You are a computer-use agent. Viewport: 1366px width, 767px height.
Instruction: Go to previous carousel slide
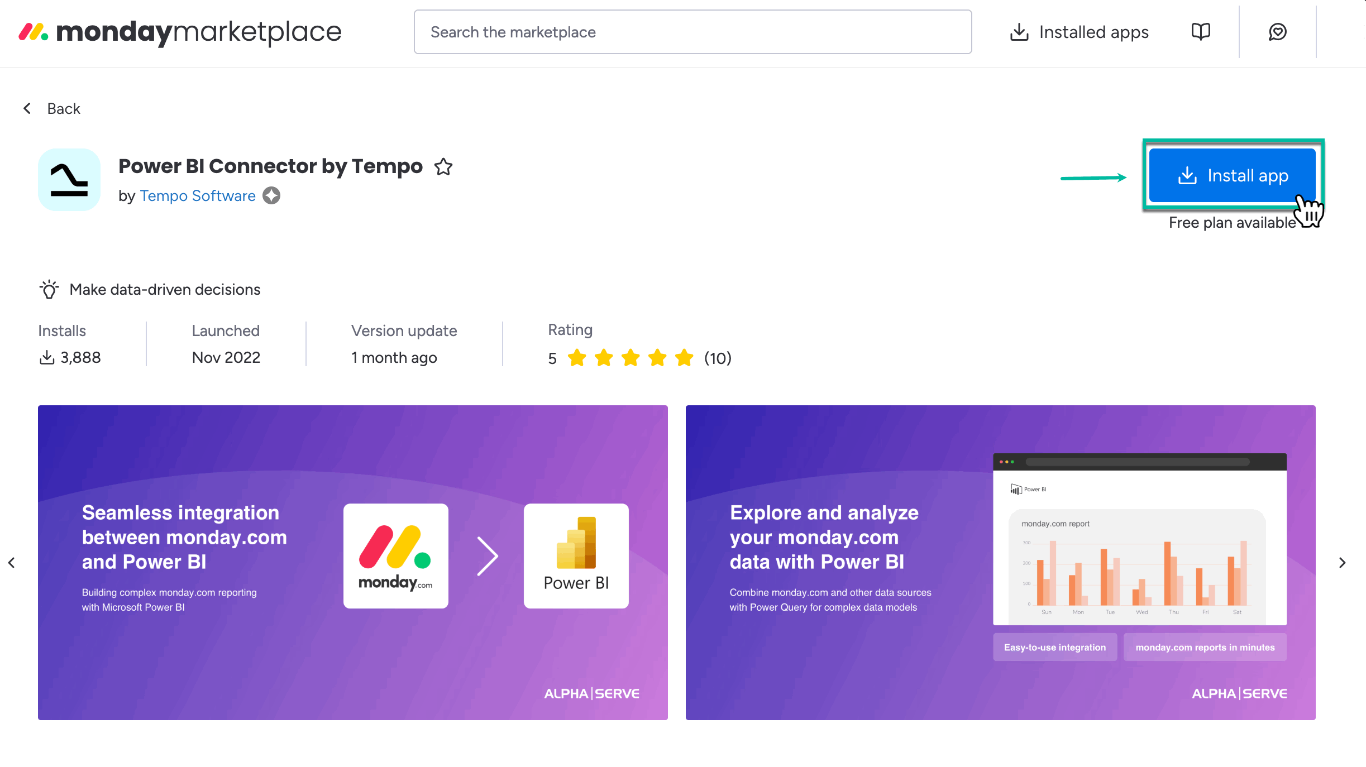tap(12, 563)
